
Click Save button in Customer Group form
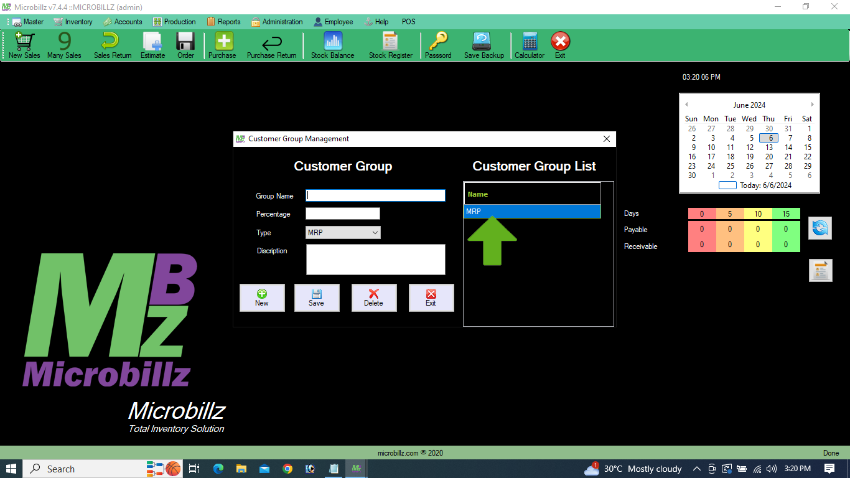316,298
